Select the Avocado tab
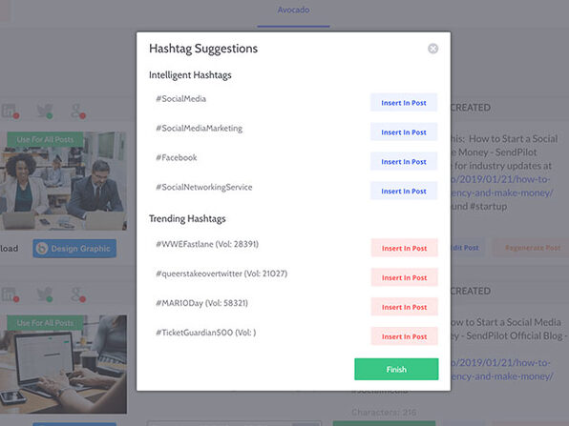Viewport: 569px width, 426px height. click(x=293, y=10)
